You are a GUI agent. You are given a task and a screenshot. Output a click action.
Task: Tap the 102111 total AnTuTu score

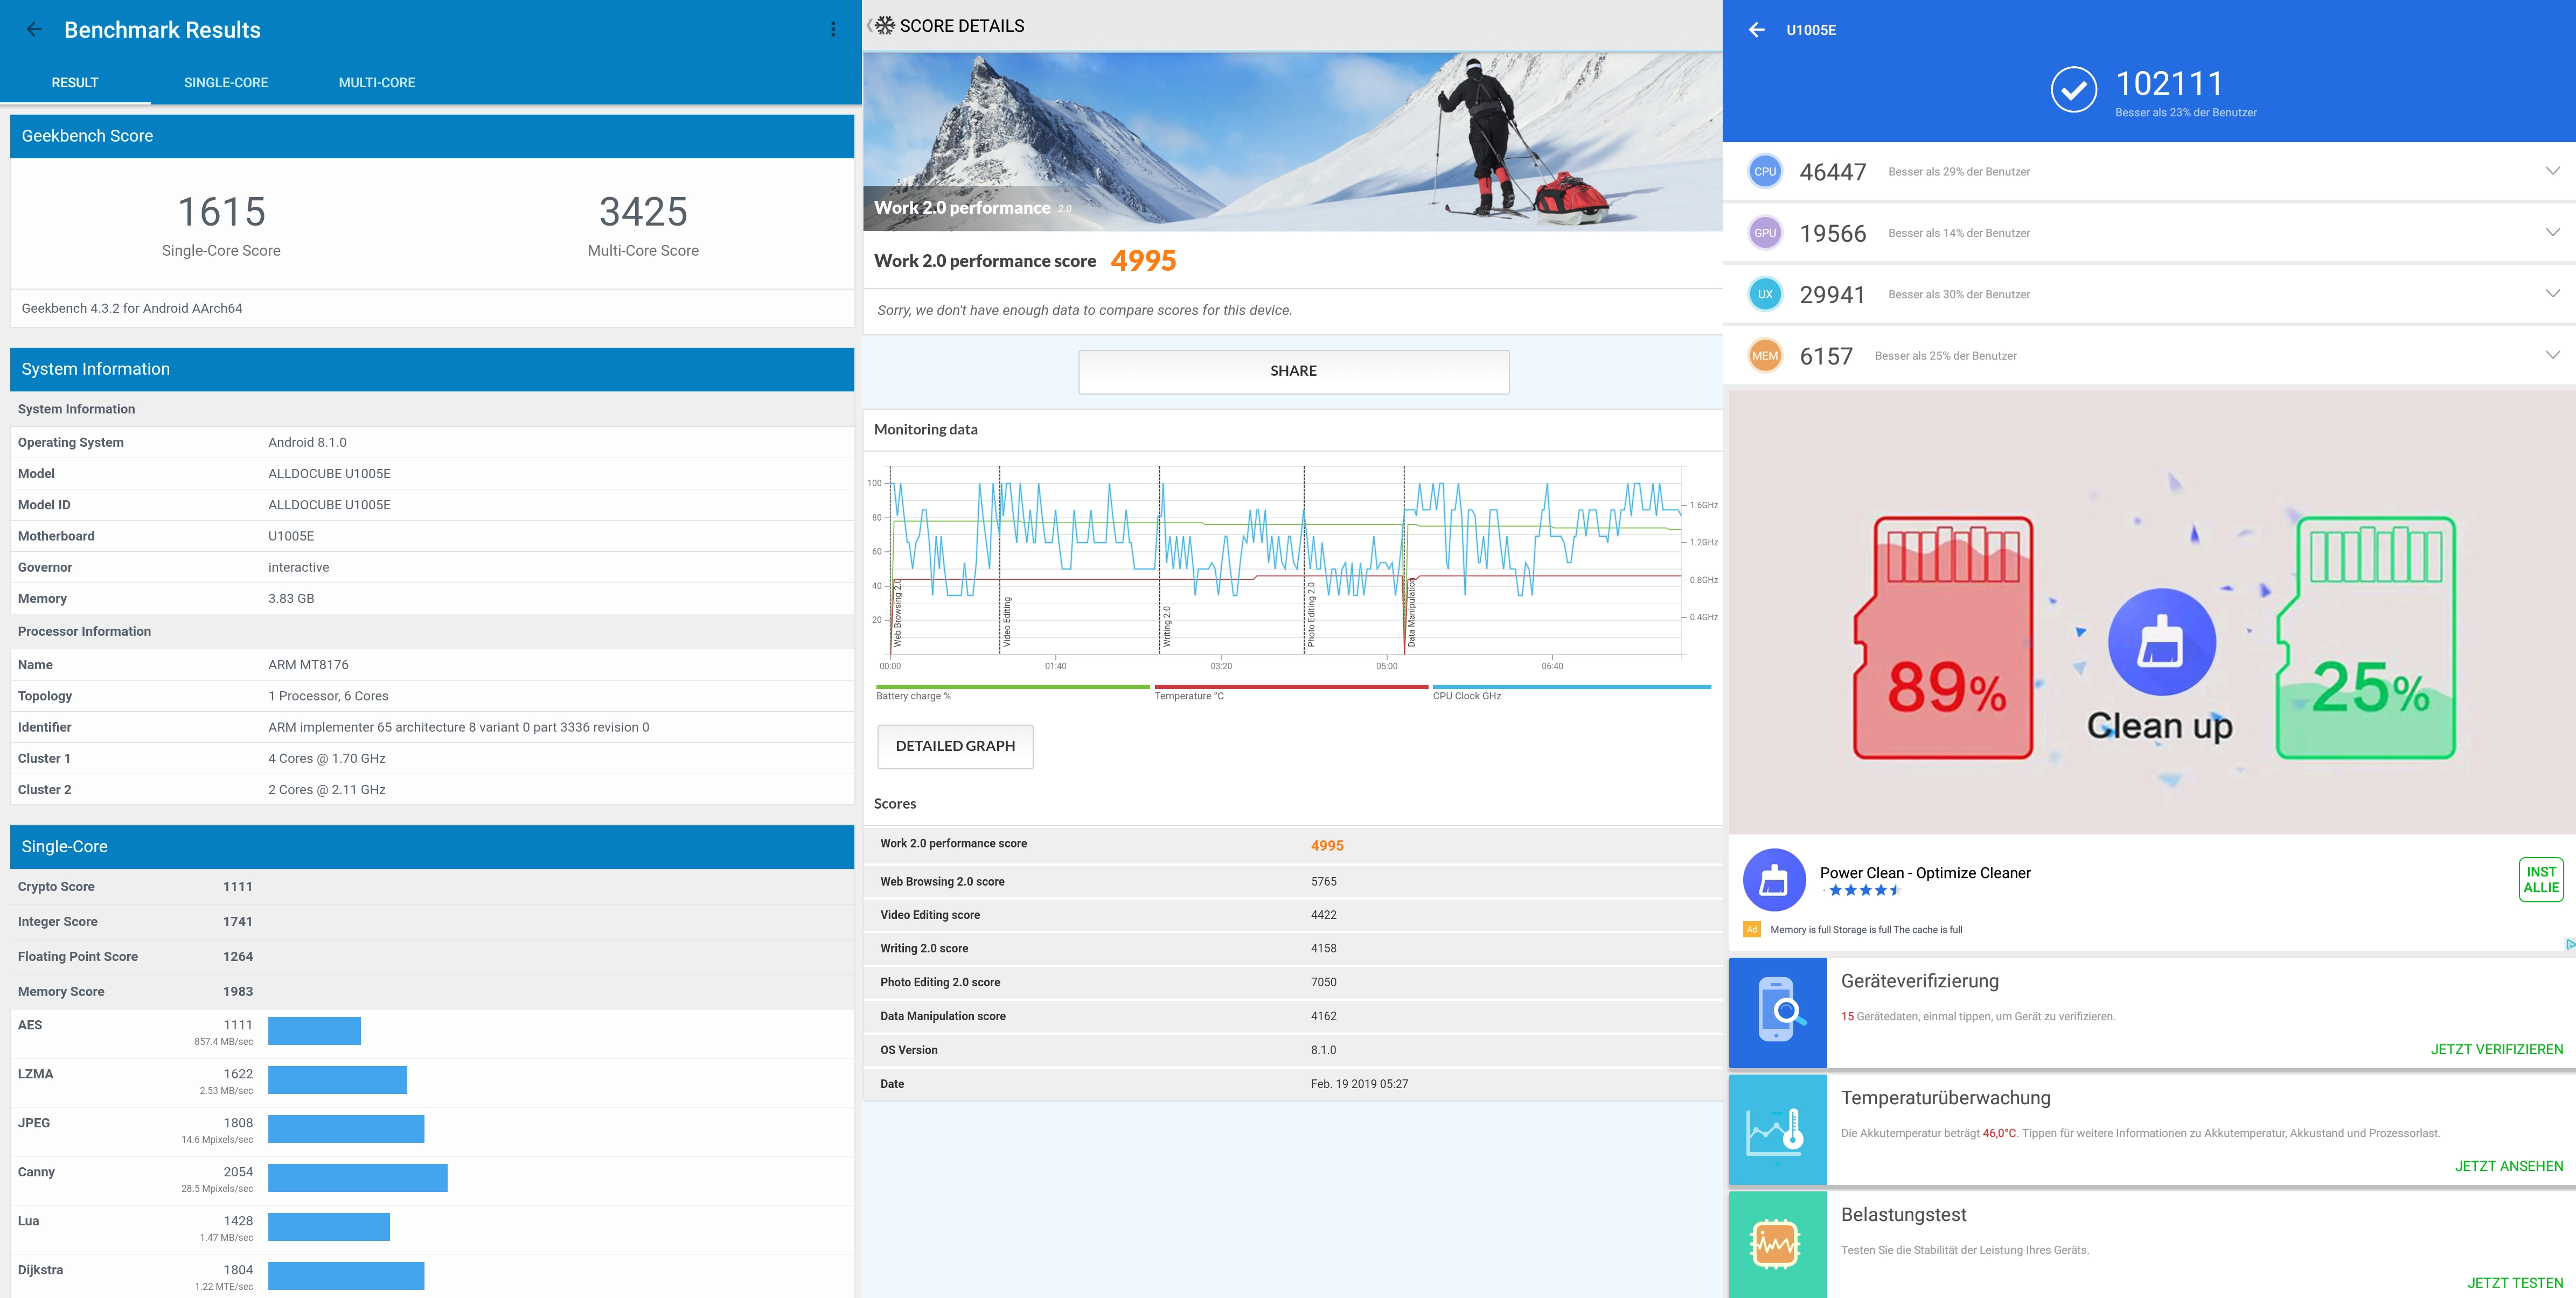pos(2169,84)
